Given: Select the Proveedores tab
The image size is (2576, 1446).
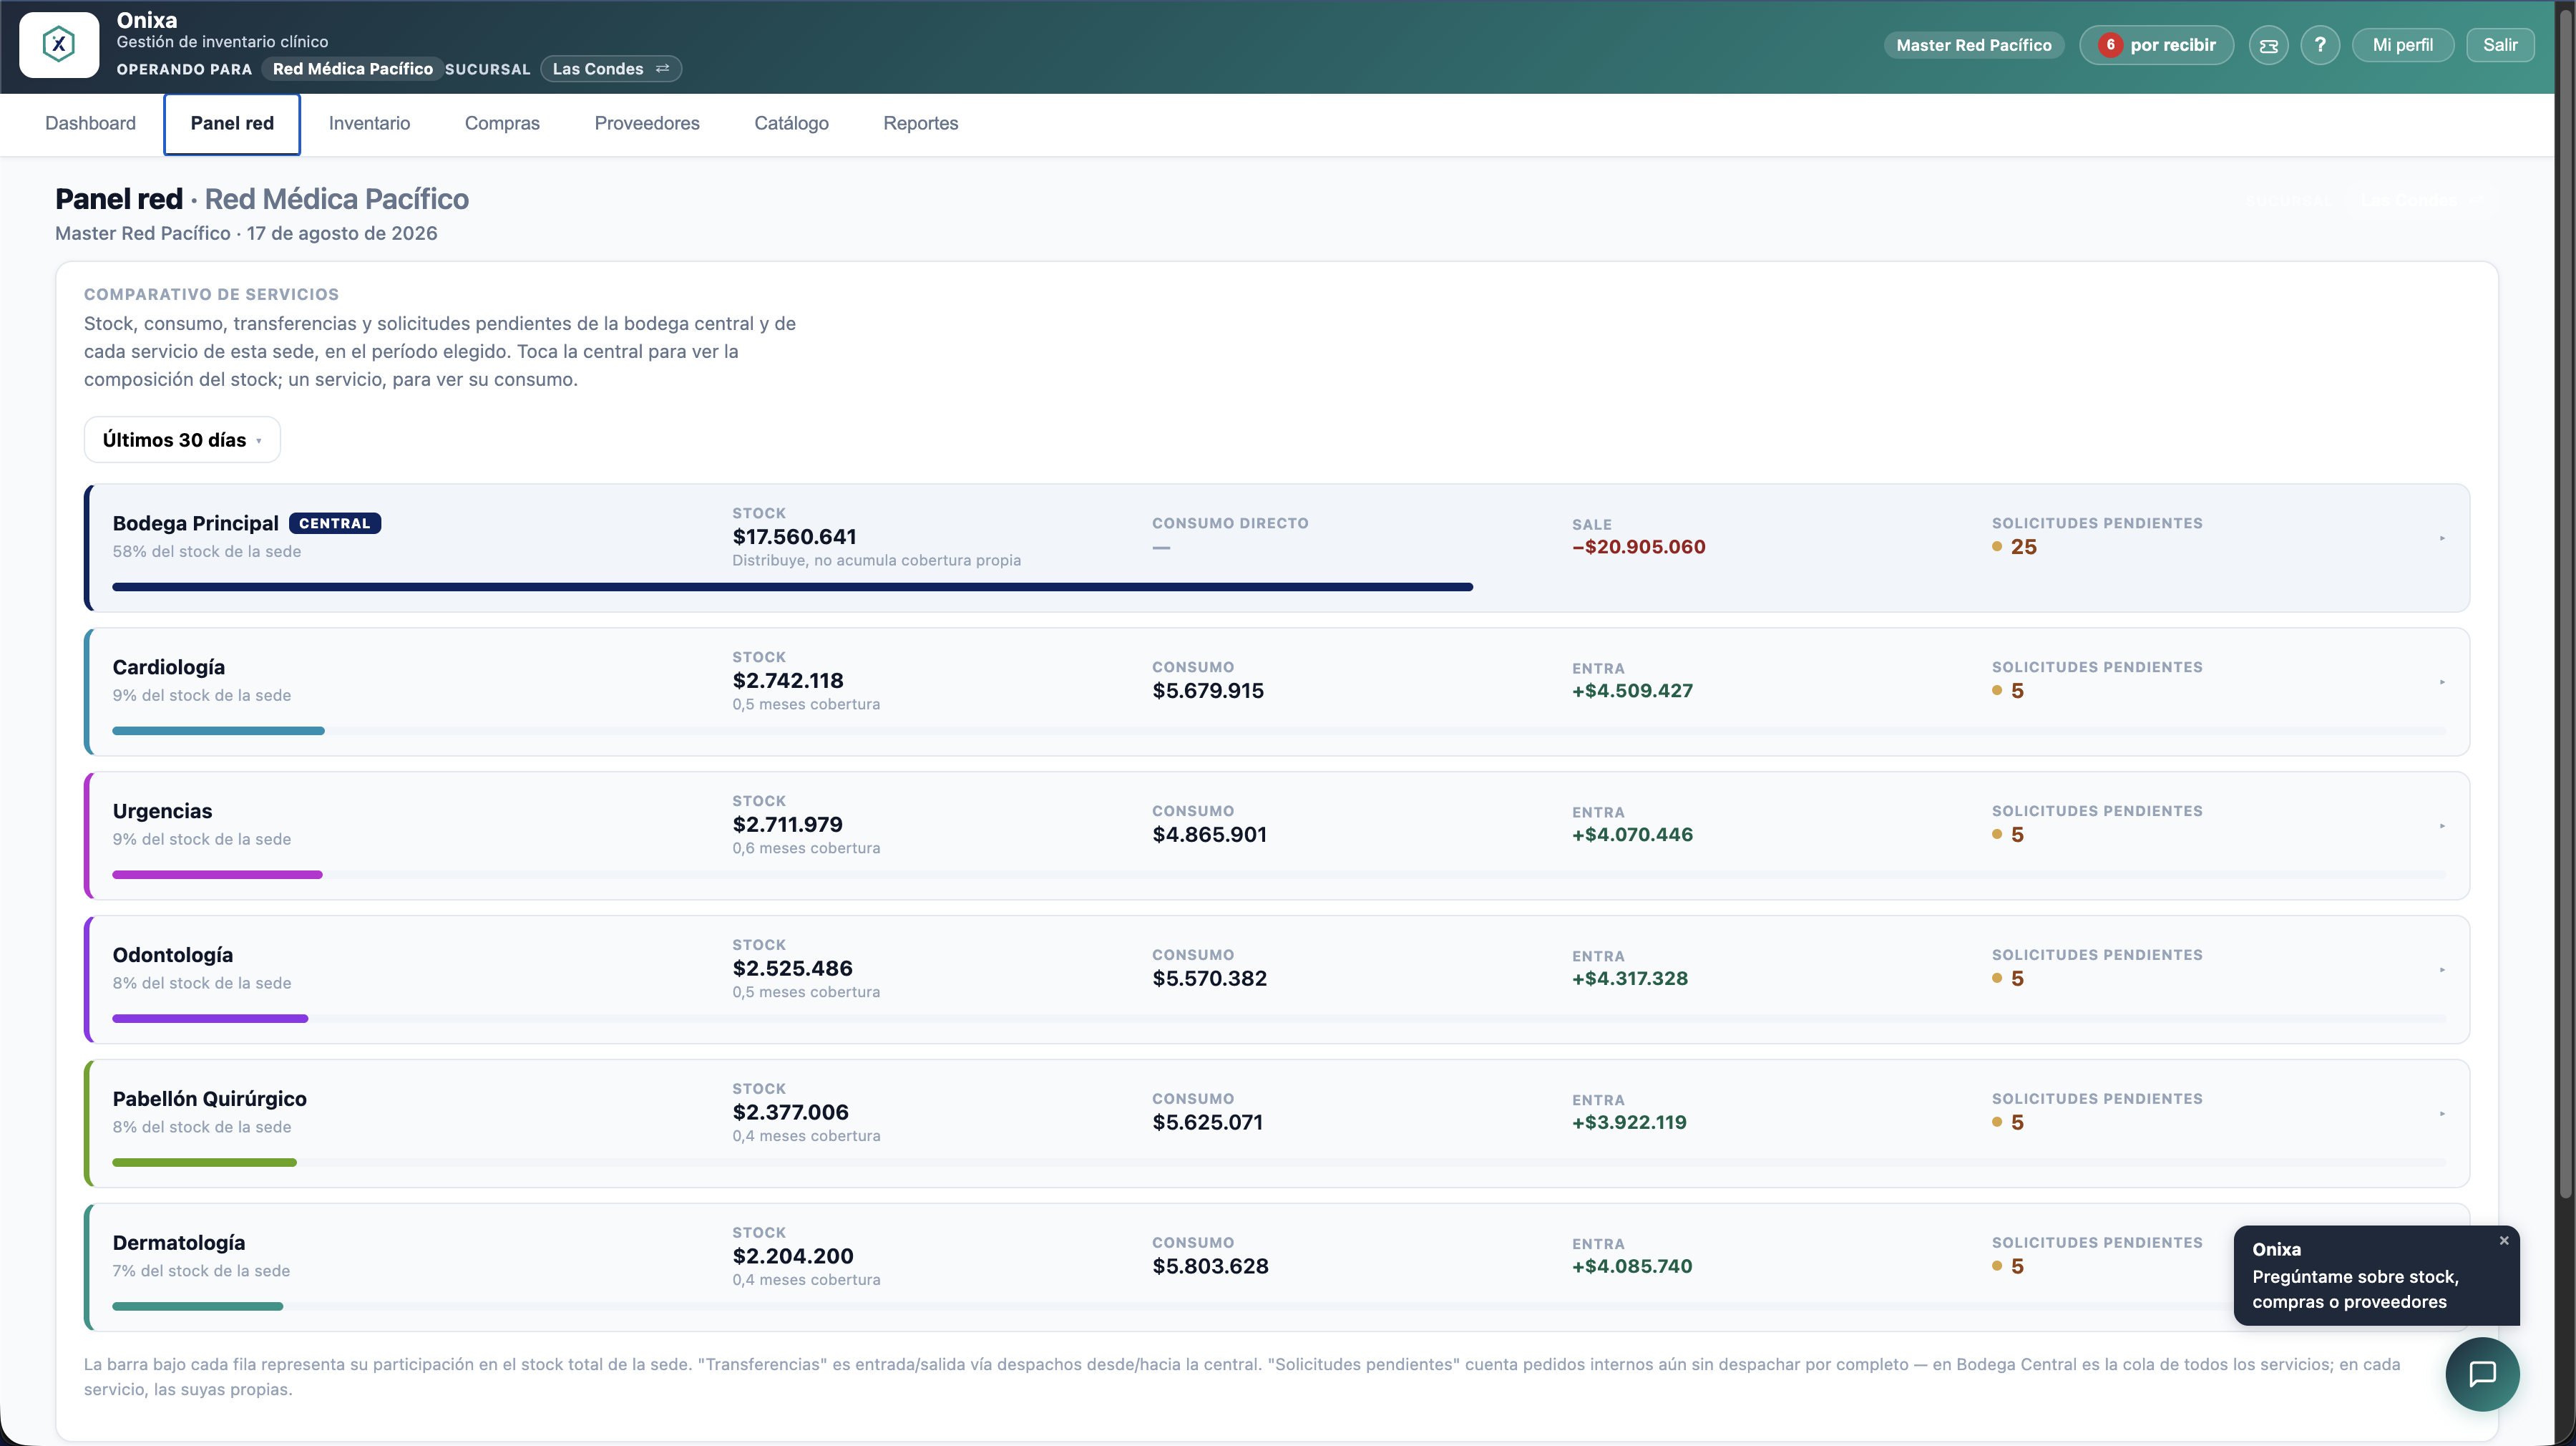Looking at the screenshot, I should (x=647, y=123).
